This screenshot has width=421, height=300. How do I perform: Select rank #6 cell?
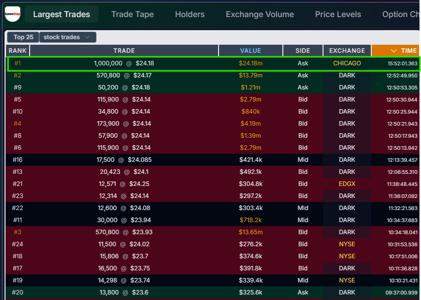(x=18, y=148)
